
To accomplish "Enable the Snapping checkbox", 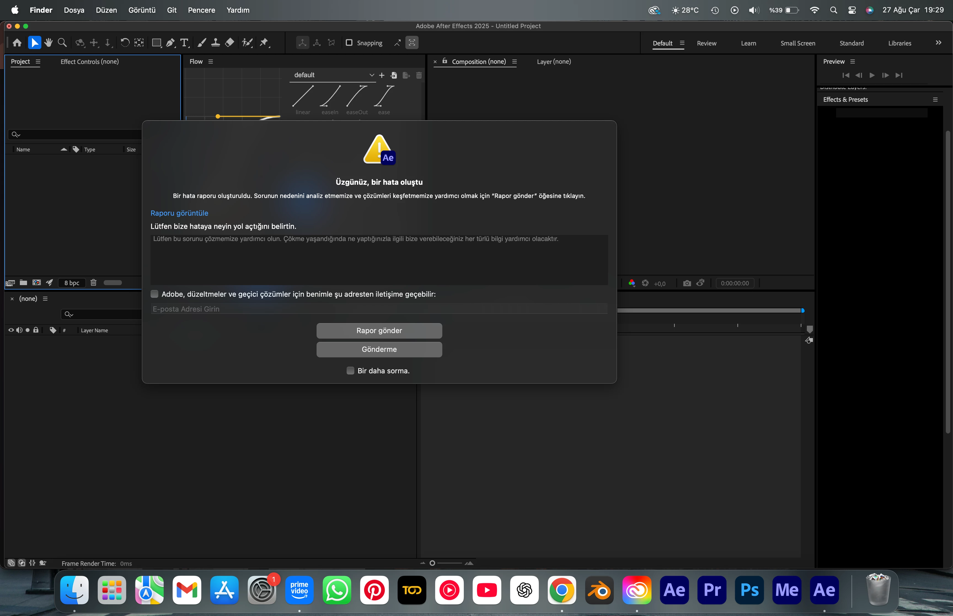I will tap(349, 43).
